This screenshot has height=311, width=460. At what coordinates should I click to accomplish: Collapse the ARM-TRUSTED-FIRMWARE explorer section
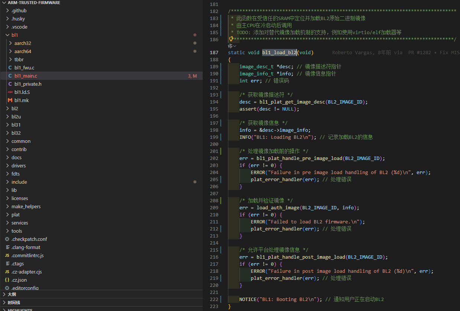pos(4,3)
